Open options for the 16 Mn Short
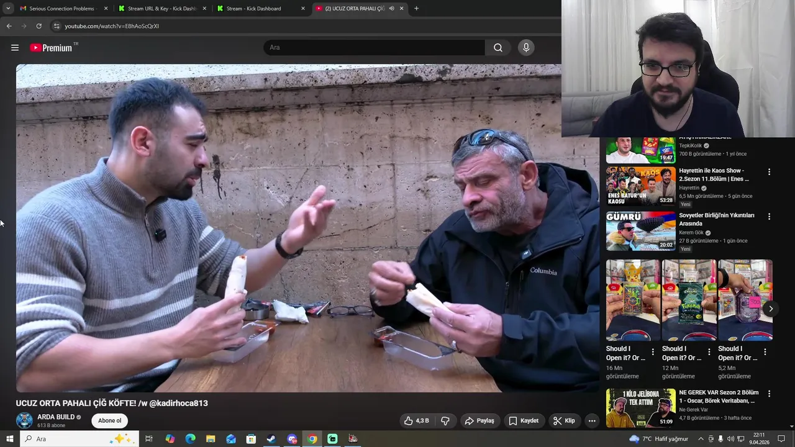795x447 pixels. coord(653,352)
